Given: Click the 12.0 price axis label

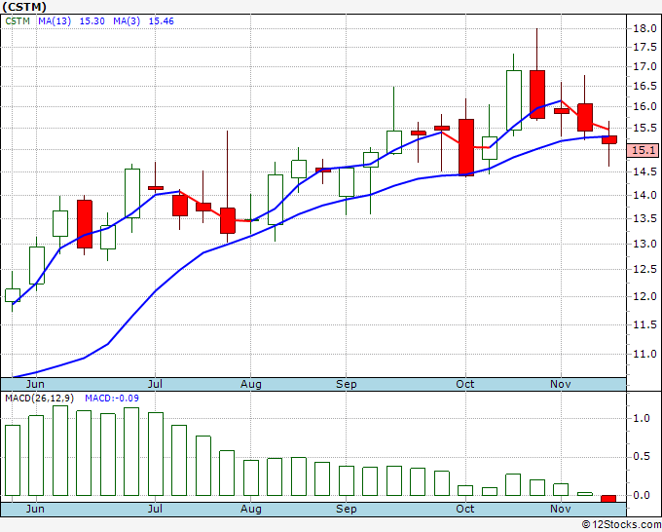Looking at the screenshot, I should (x=644, y=296).
